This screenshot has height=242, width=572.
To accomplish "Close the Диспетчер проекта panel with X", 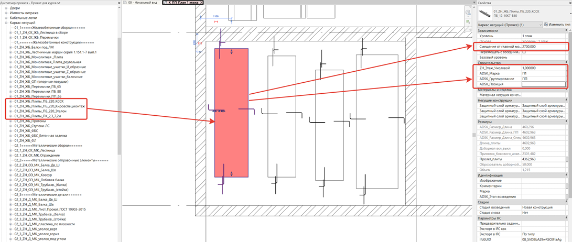I will 120,3.
